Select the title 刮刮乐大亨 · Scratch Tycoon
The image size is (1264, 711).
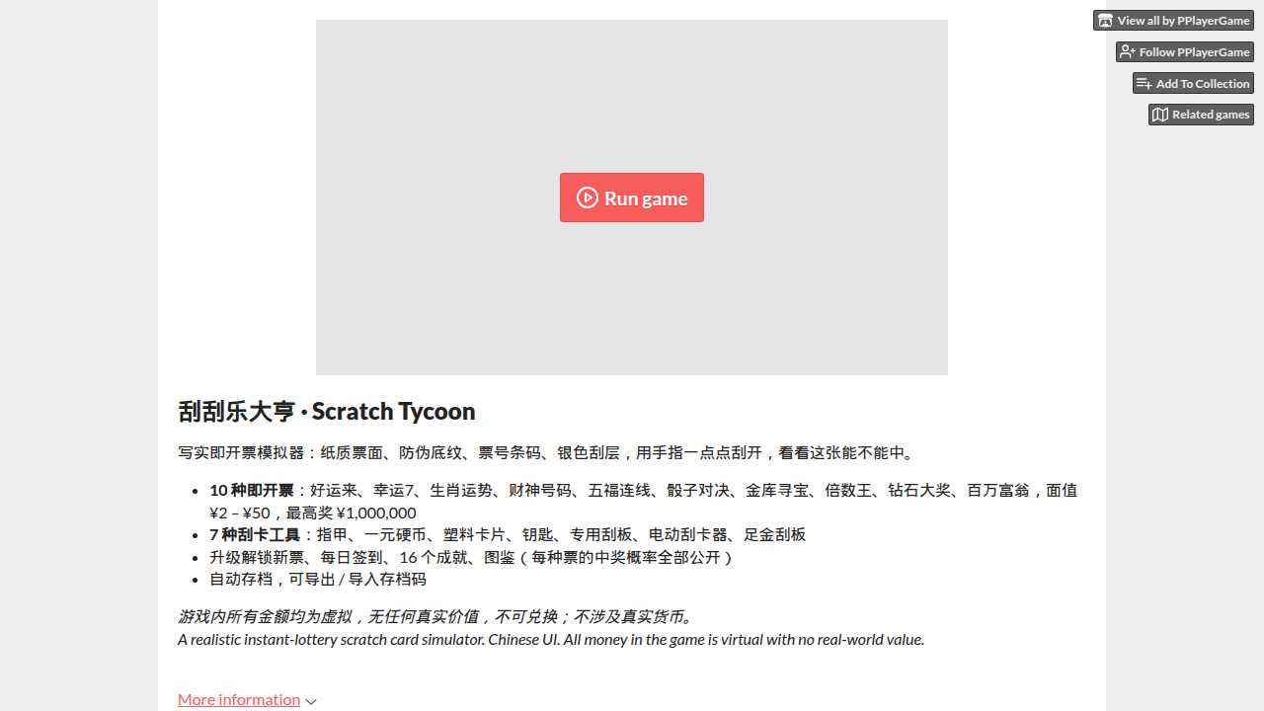(327, 411)
